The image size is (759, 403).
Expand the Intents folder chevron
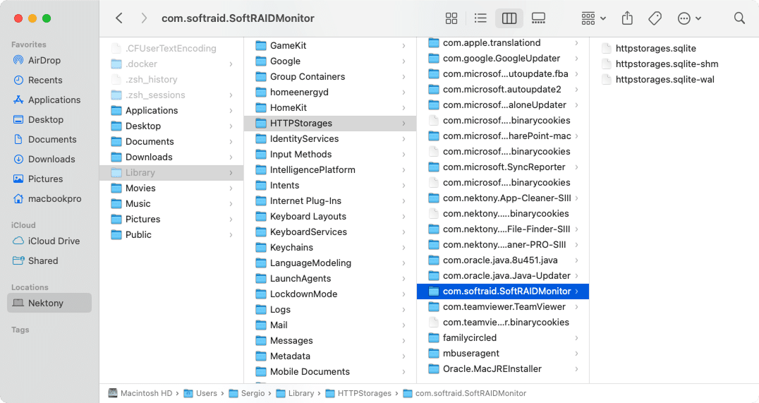click(403, 186)
